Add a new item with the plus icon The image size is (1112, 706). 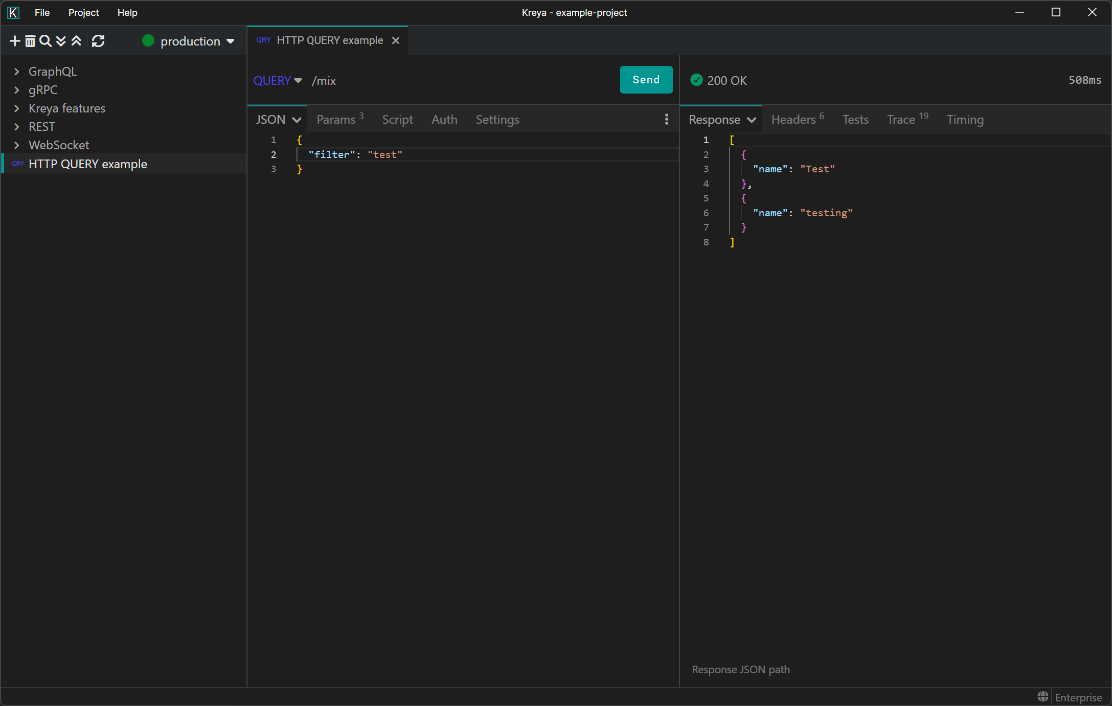(15, 41)
